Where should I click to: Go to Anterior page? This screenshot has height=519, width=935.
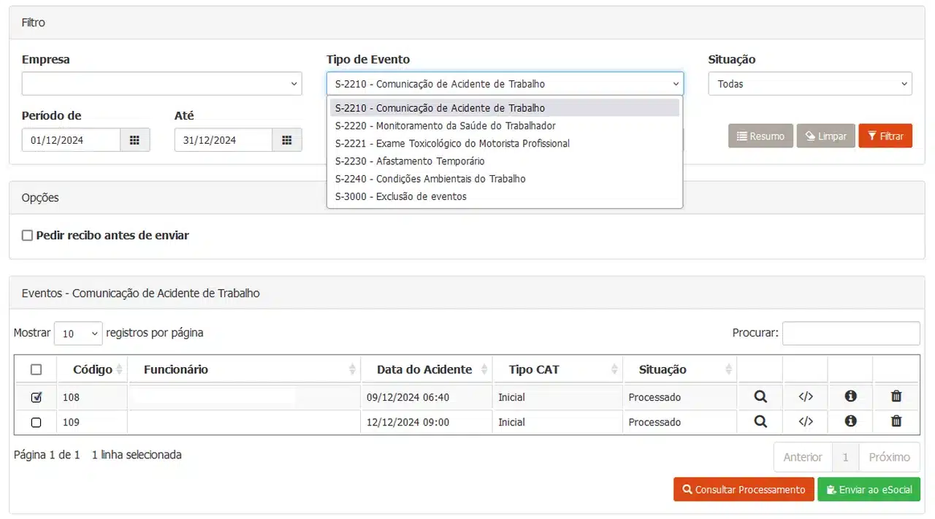tap(803, 457)
